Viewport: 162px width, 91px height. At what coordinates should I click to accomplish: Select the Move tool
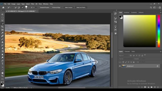coord(2,14)
